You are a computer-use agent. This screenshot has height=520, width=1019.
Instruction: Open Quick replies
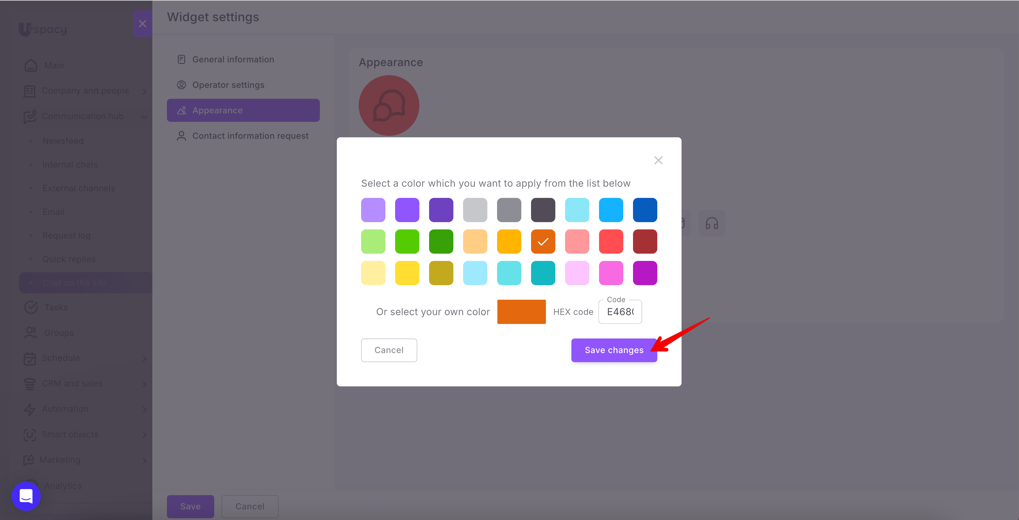(x=69, y=259)
